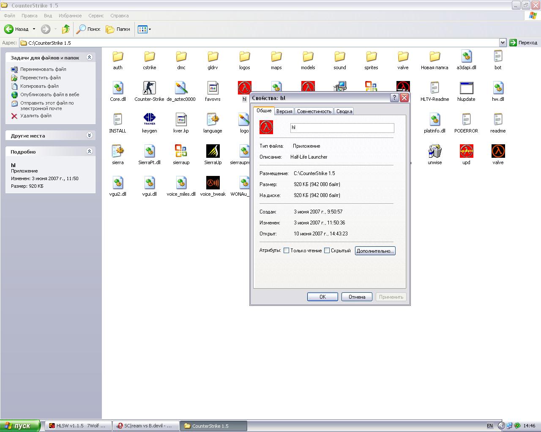The image size is (541, 432).
Task: Click the hl filename input field
Action: tap(342, 127)
